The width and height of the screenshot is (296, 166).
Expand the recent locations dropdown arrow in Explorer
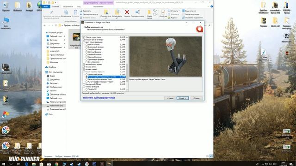[x=52, y=25]
